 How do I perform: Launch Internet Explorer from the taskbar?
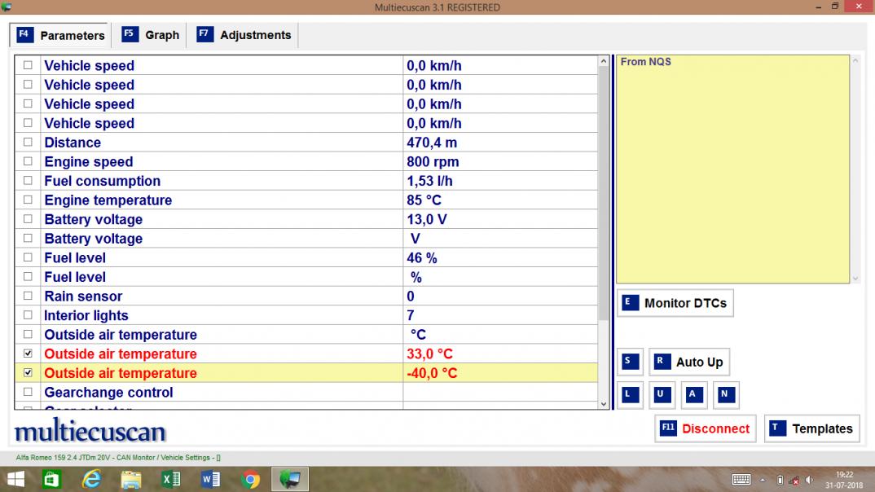click(x=91, y=479)
